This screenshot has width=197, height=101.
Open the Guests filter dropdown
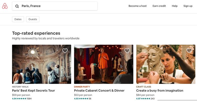pyautogui.click(x=33, y=19)
